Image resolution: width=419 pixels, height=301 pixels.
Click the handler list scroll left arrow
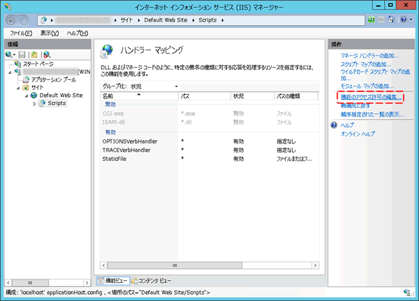[x=103, y=265]
